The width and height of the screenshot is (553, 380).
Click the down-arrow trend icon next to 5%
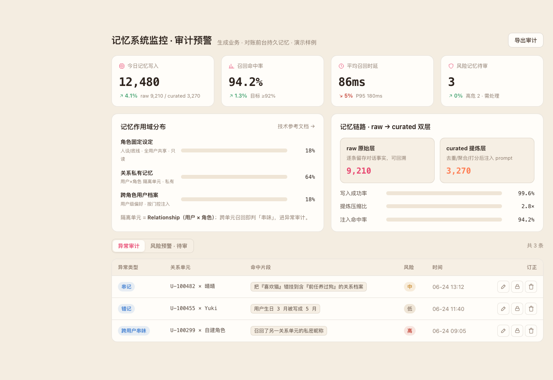pos(341,96)
